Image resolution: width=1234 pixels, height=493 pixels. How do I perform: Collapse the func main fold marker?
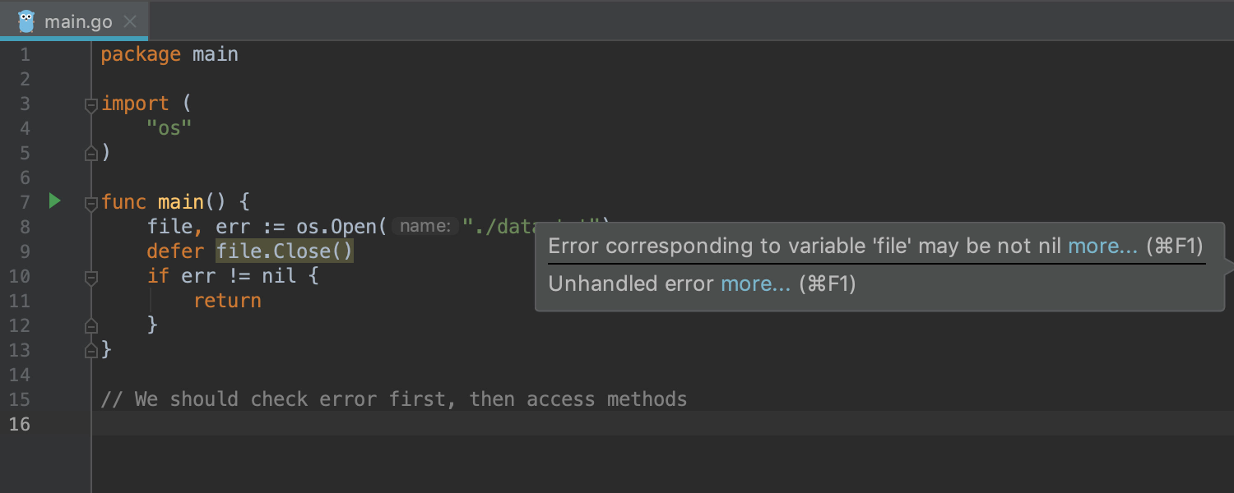click(x=91, y=203)
